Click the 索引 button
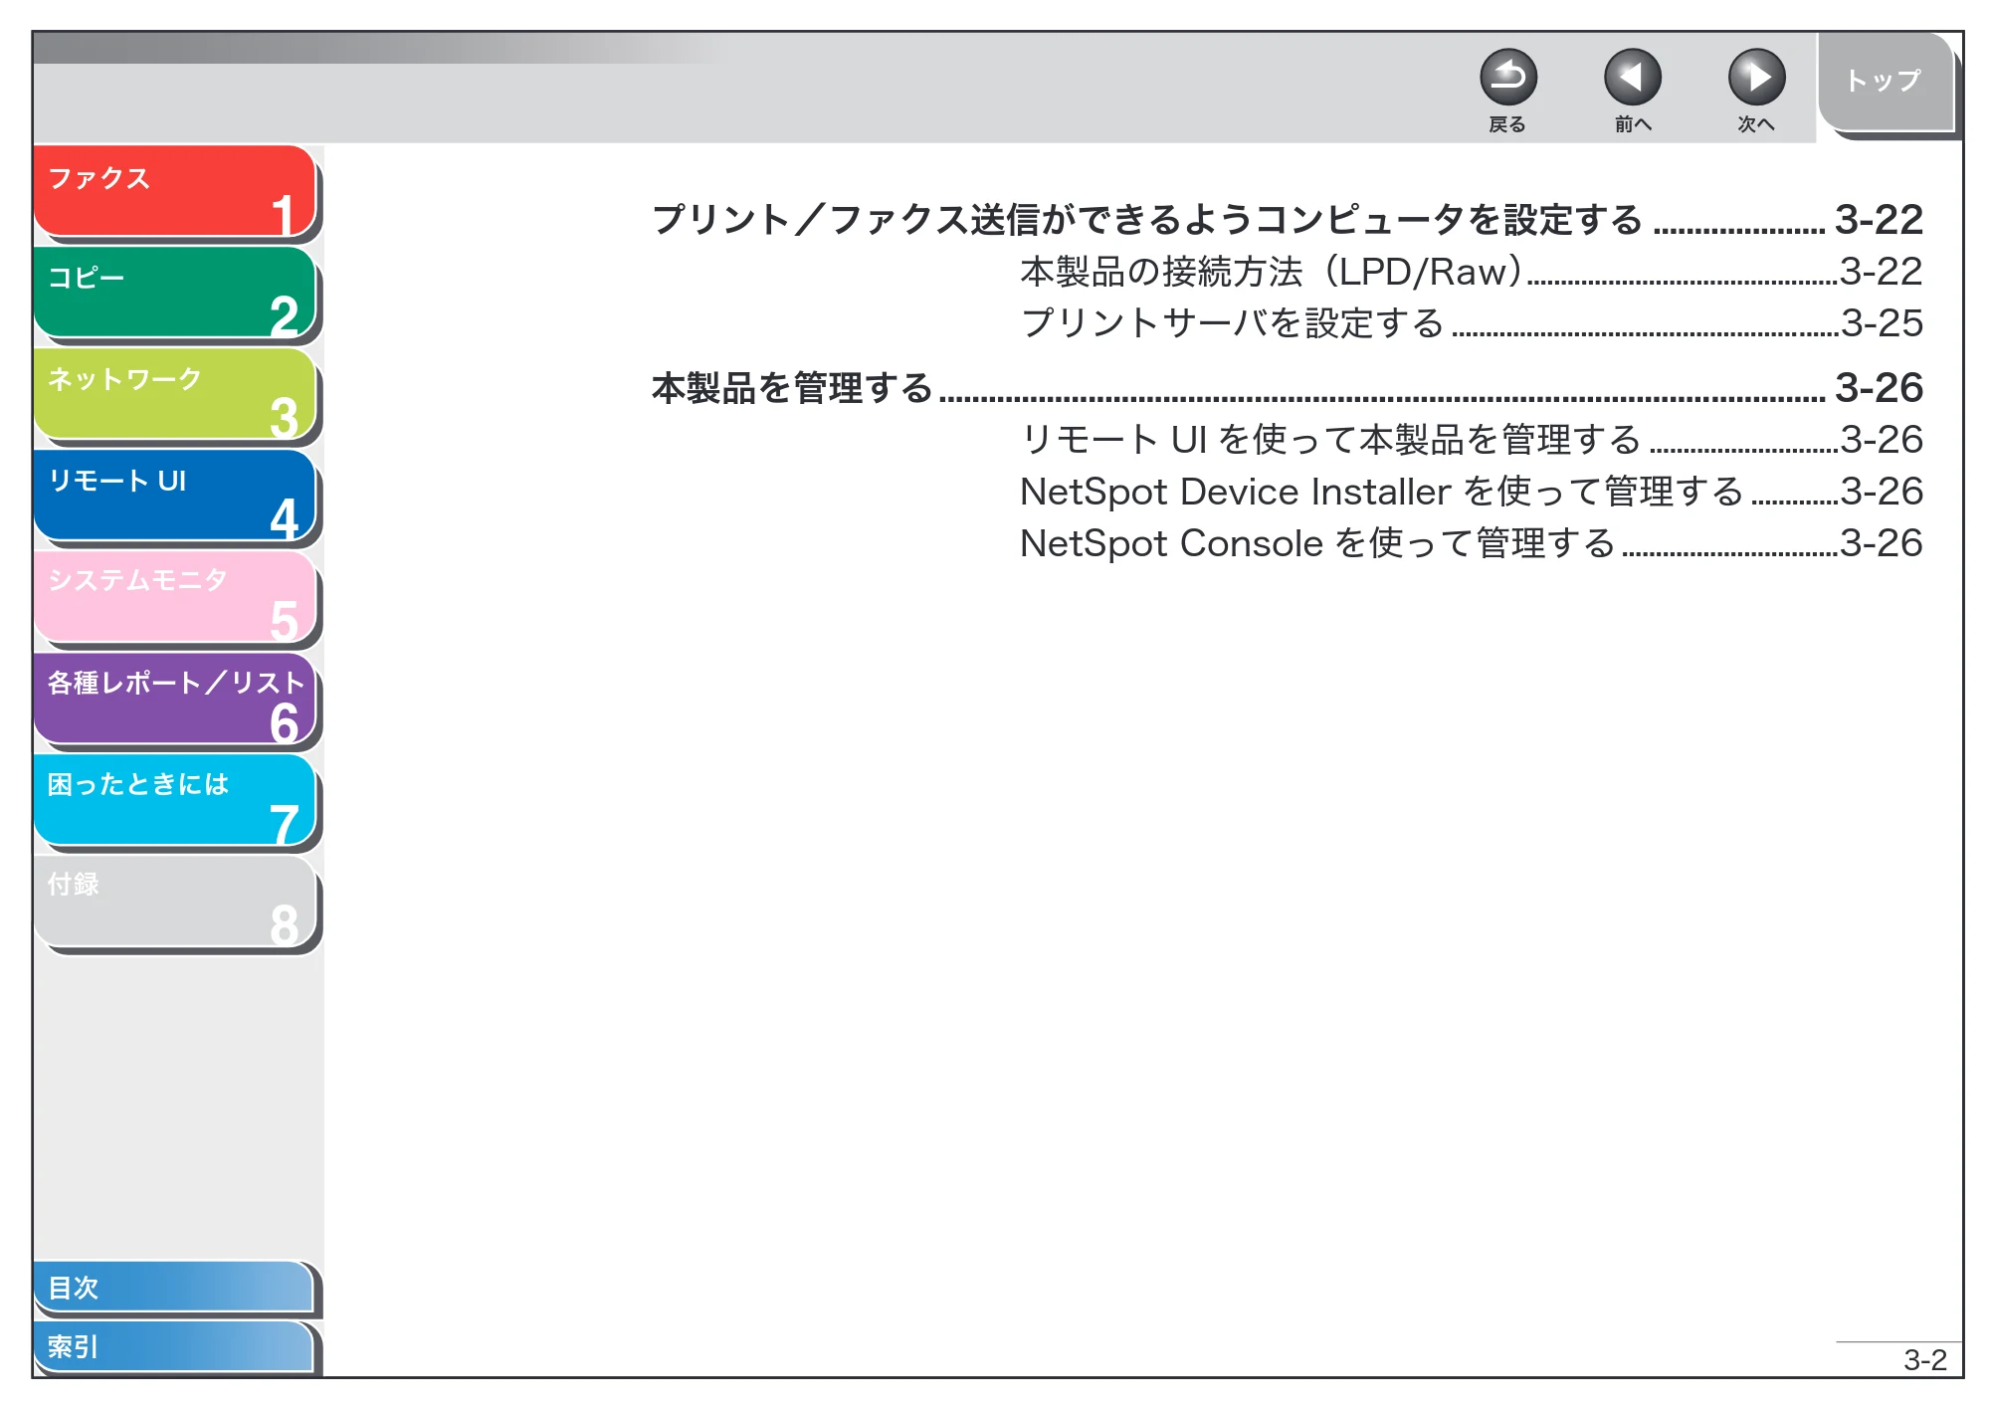1990x1408 pixels. [174, 1346]
